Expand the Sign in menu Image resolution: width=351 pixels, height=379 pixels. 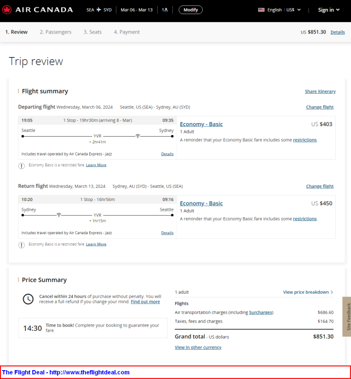click(x=329, y=10)
